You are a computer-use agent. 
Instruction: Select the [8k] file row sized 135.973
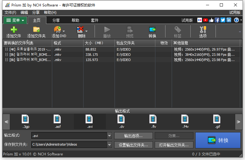tap(121, 60)
